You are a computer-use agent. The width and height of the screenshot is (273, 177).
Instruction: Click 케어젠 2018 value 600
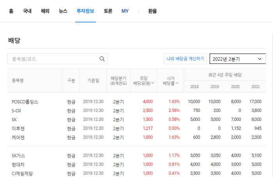pos(197,137)
